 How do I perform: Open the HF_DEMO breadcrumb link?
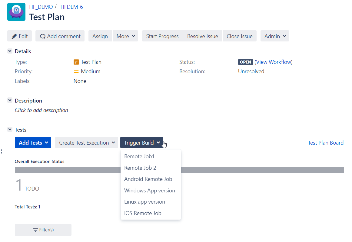tap(41, 7)
